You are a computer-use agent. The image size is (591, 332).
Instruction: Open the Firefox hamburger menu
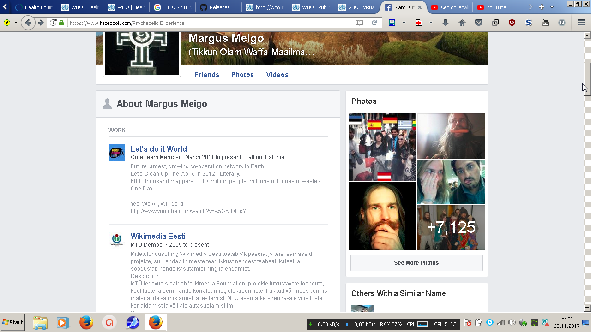[581, 23]
